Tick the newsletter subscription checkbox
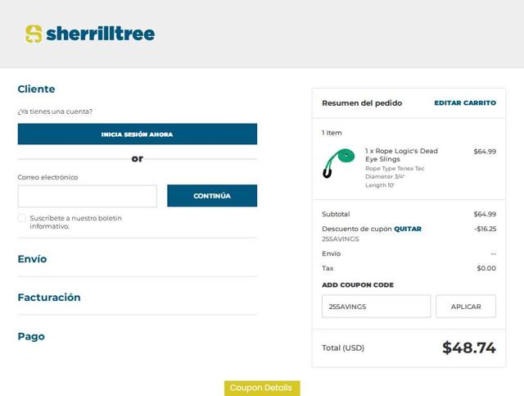This screenshot has width=524, height=396. click(x=22, y=218)
